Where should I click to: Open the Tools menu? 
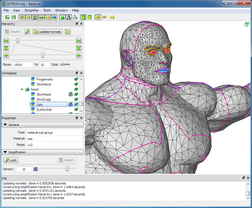pos(47,10)
